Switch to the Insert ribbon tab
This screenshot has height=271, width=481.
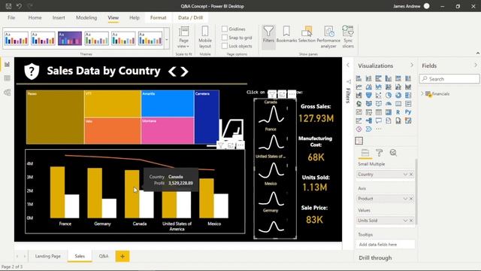point(59,18)
